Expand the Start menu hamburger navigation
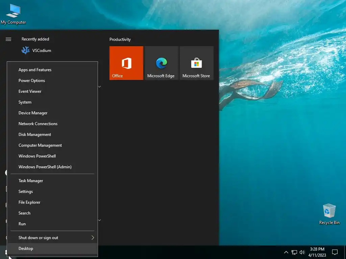Image resolution: width=346 pixels, height=259 pixels. [8, 39]
